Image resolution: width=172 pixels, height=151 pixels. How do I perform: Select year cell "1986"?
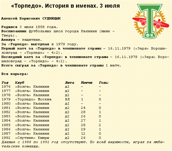click(x=6, y=129)
